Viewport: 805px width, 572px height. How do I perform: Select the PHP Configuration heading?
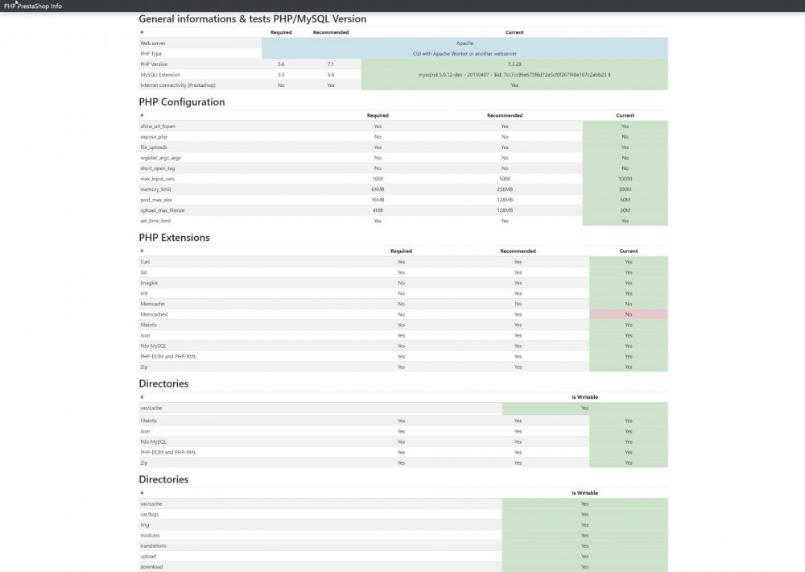182,102
